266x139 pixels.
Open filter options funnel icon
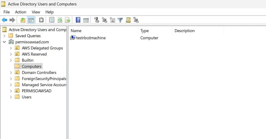[x=120, y=20]
